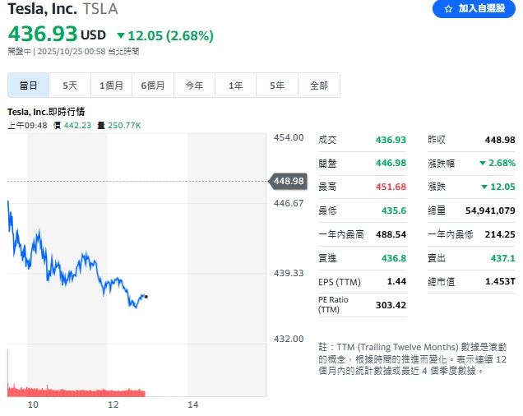Click the black dot ending the price line
Screen dimensions: 523x416
146,296
